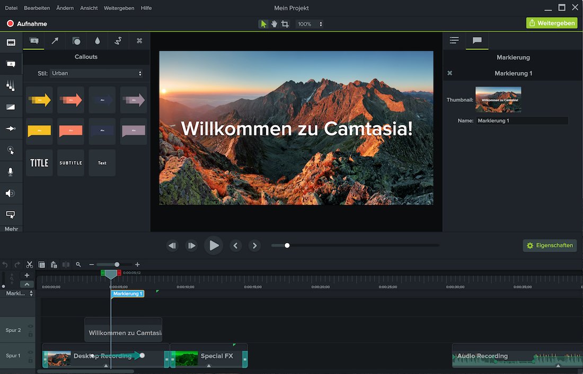
Task: Open the Weitergeben menu in menu bar
Action: pyautogui.click(x=119, y=8)
